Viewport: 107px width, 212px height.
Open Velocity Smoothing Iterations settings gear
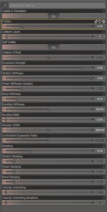point(103,198)
